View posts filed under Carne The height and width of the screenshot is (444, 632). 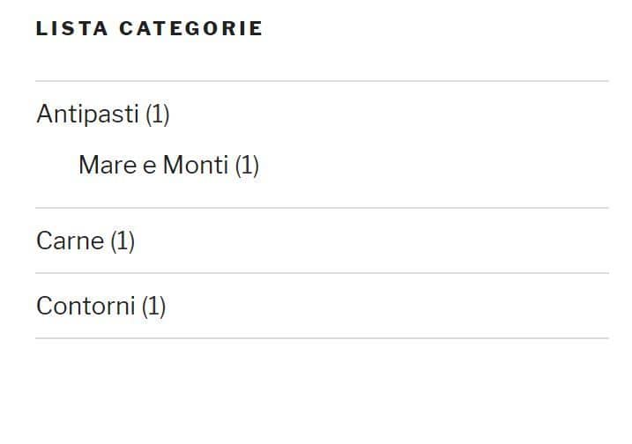click(x=71, y=241)
